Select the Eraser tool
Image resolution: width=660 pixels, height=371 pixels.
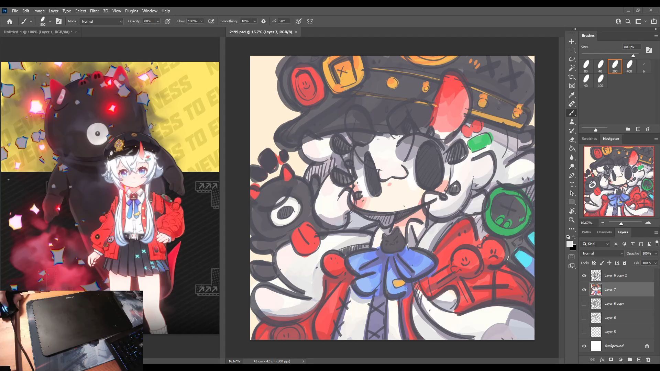tap(572, 139)
